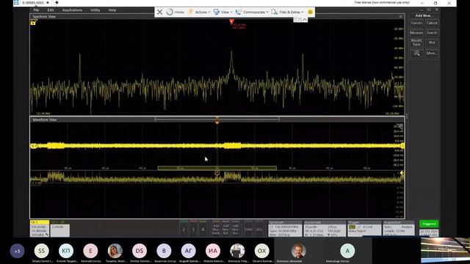Click the yellow trigger level arrow at right edge
470x264 pixels.
[x=402, y=173]
